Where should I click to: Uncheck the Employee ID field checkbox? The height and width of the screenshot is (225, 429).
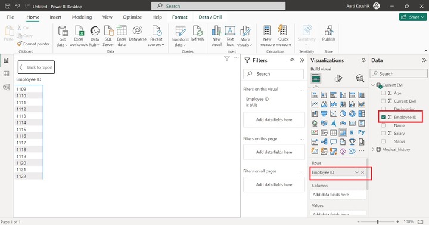383,117
